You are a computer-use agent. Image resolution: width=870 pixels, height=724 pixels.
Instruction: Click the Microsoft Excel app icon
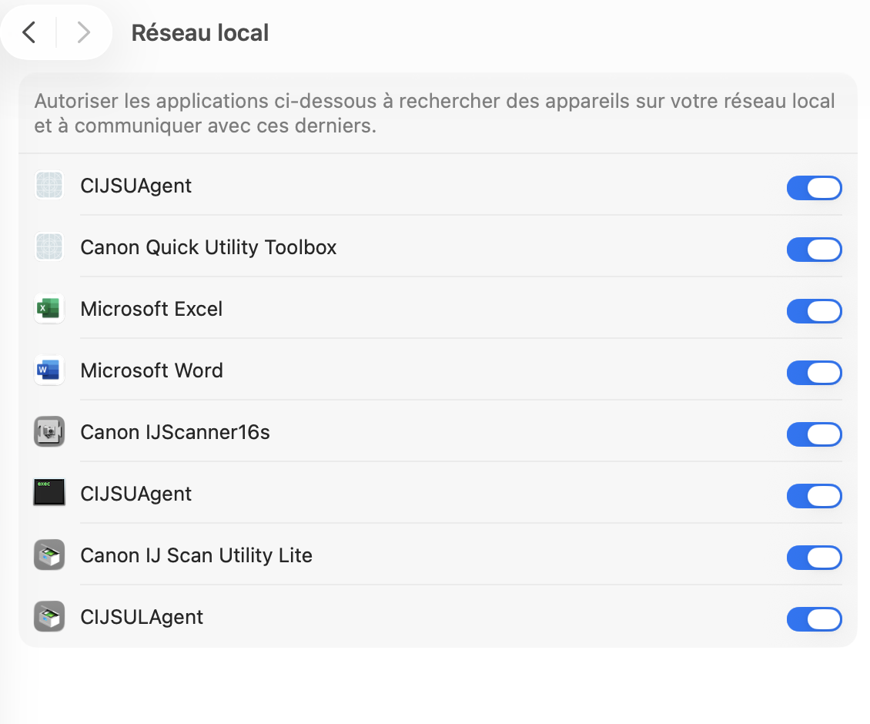tap(49, 309)
